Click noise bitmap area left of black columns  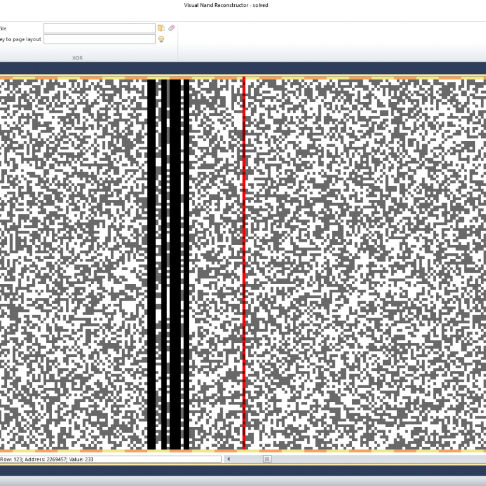coord(70,253)
